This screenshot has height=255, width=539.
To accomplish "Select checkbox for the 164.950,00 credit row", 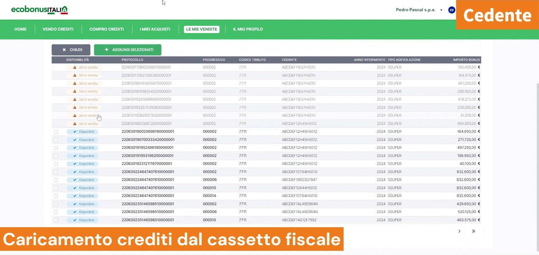I will click(x=56, y=132).
